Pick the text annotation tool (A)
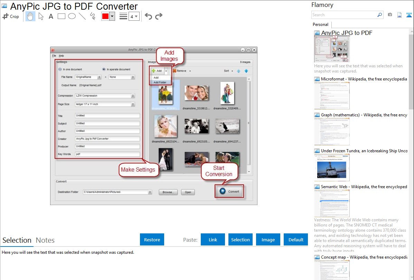The image size is (414, 280). 51,16
